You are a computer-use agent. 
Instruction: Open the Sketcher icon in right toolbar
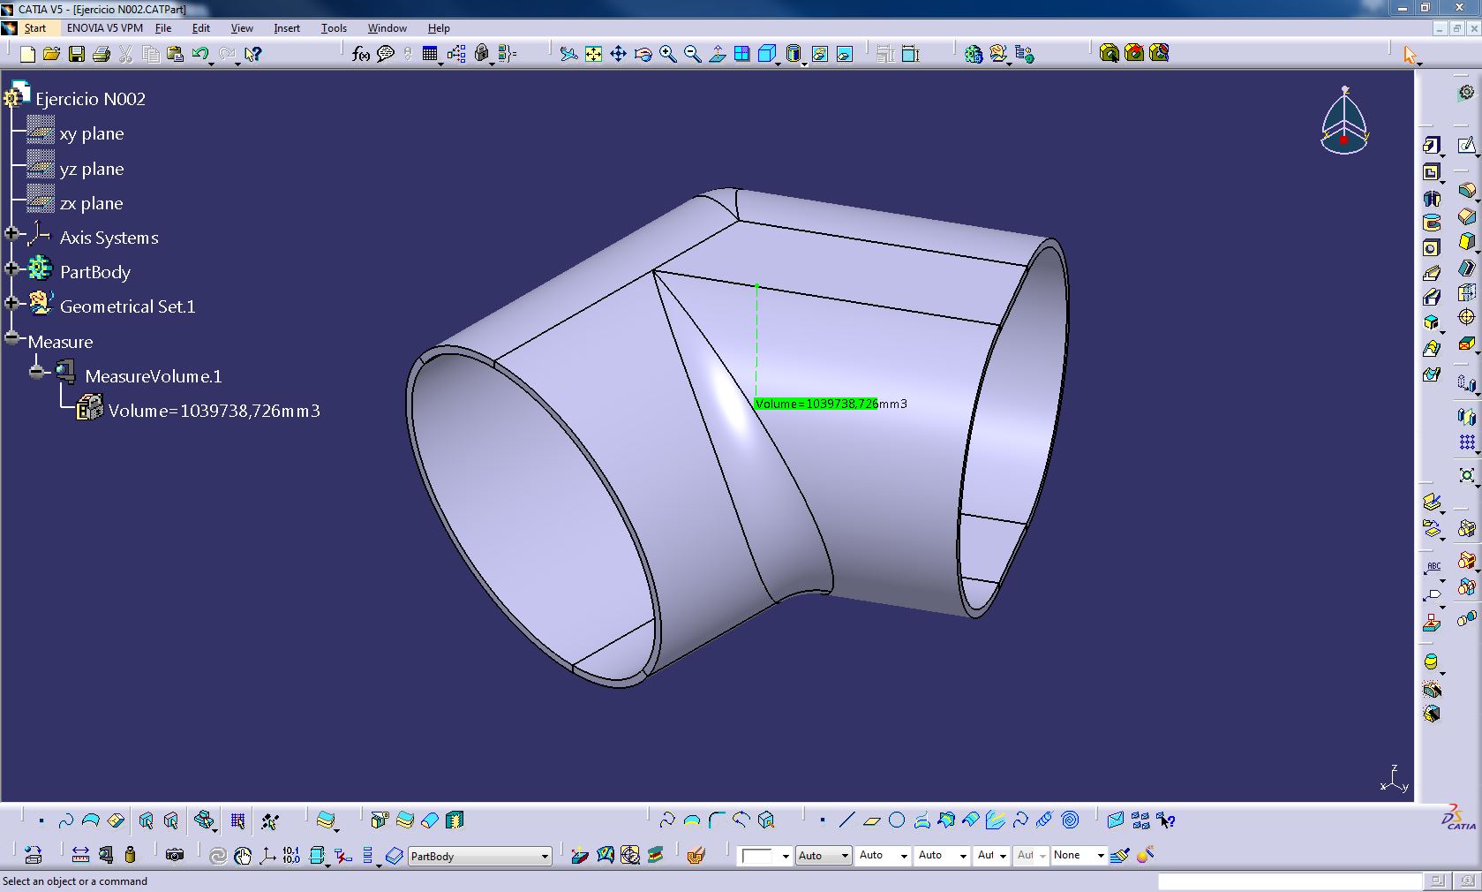click(x=1466, y=145)
